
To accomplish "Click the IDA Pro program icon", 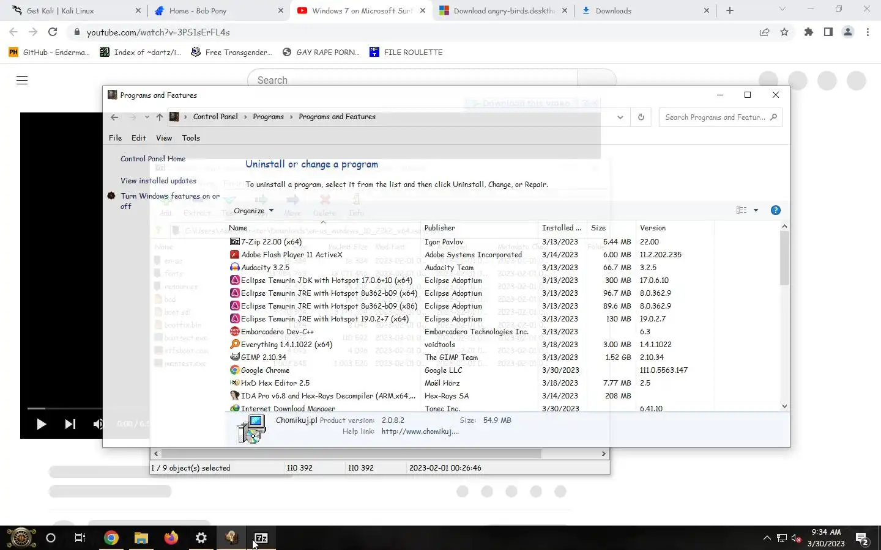I will coord(234,396).
